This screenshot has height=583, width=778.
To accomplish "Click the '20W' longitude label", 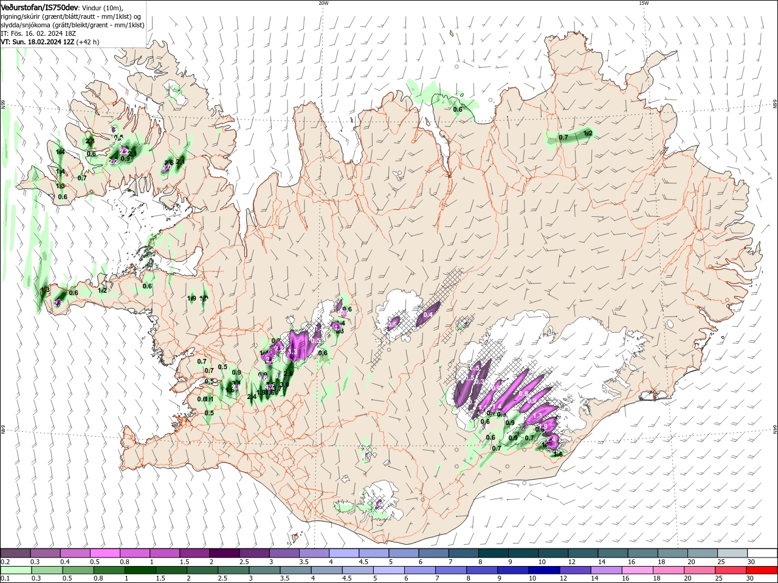I will point(323,3).
